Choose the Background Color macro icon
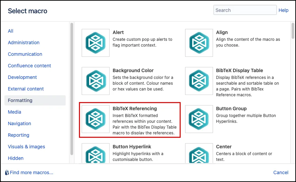Viewport: 296px width, 182px height. 96,81
